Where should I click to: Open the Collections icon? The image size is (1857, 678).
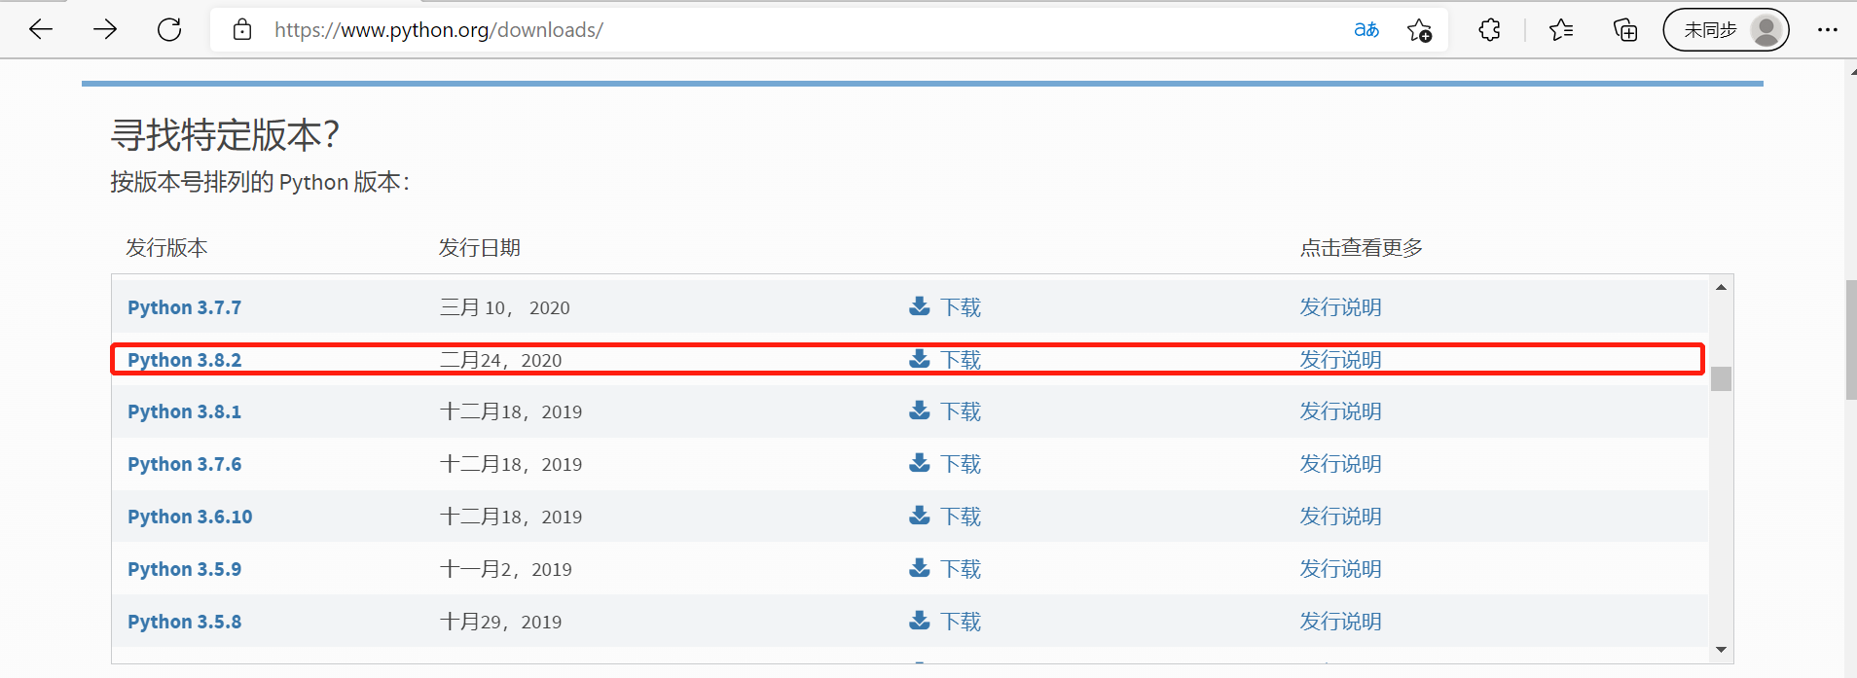[x=1625, y=30]
